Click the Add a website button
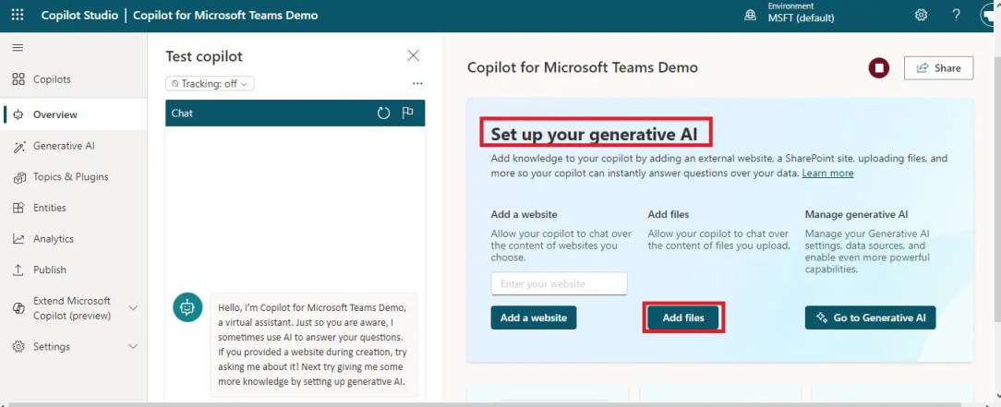Viewport: 1001px width, 407px height. (534, 317)
